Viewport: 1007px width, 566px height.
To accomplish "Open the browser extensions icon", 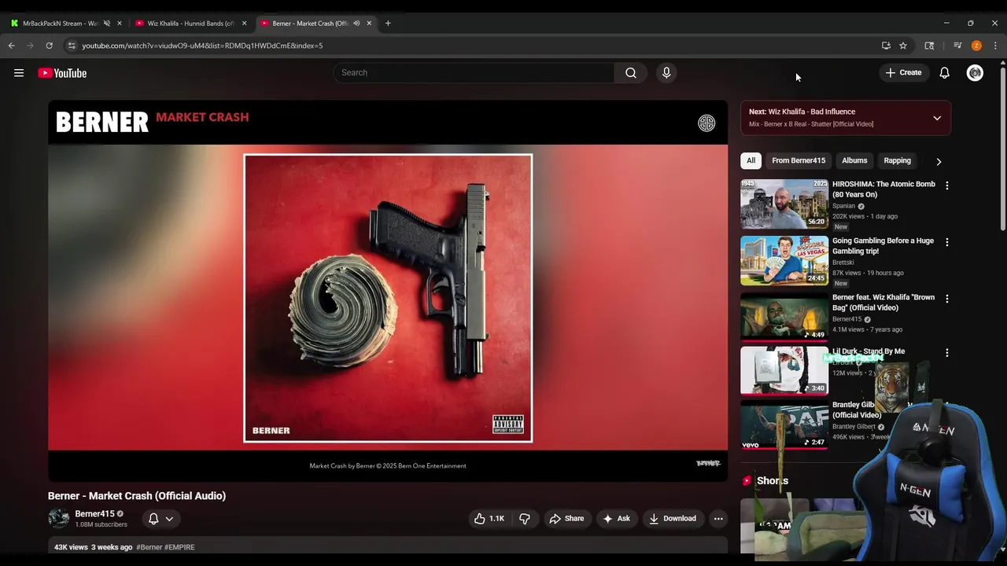I will pos(929,46).
